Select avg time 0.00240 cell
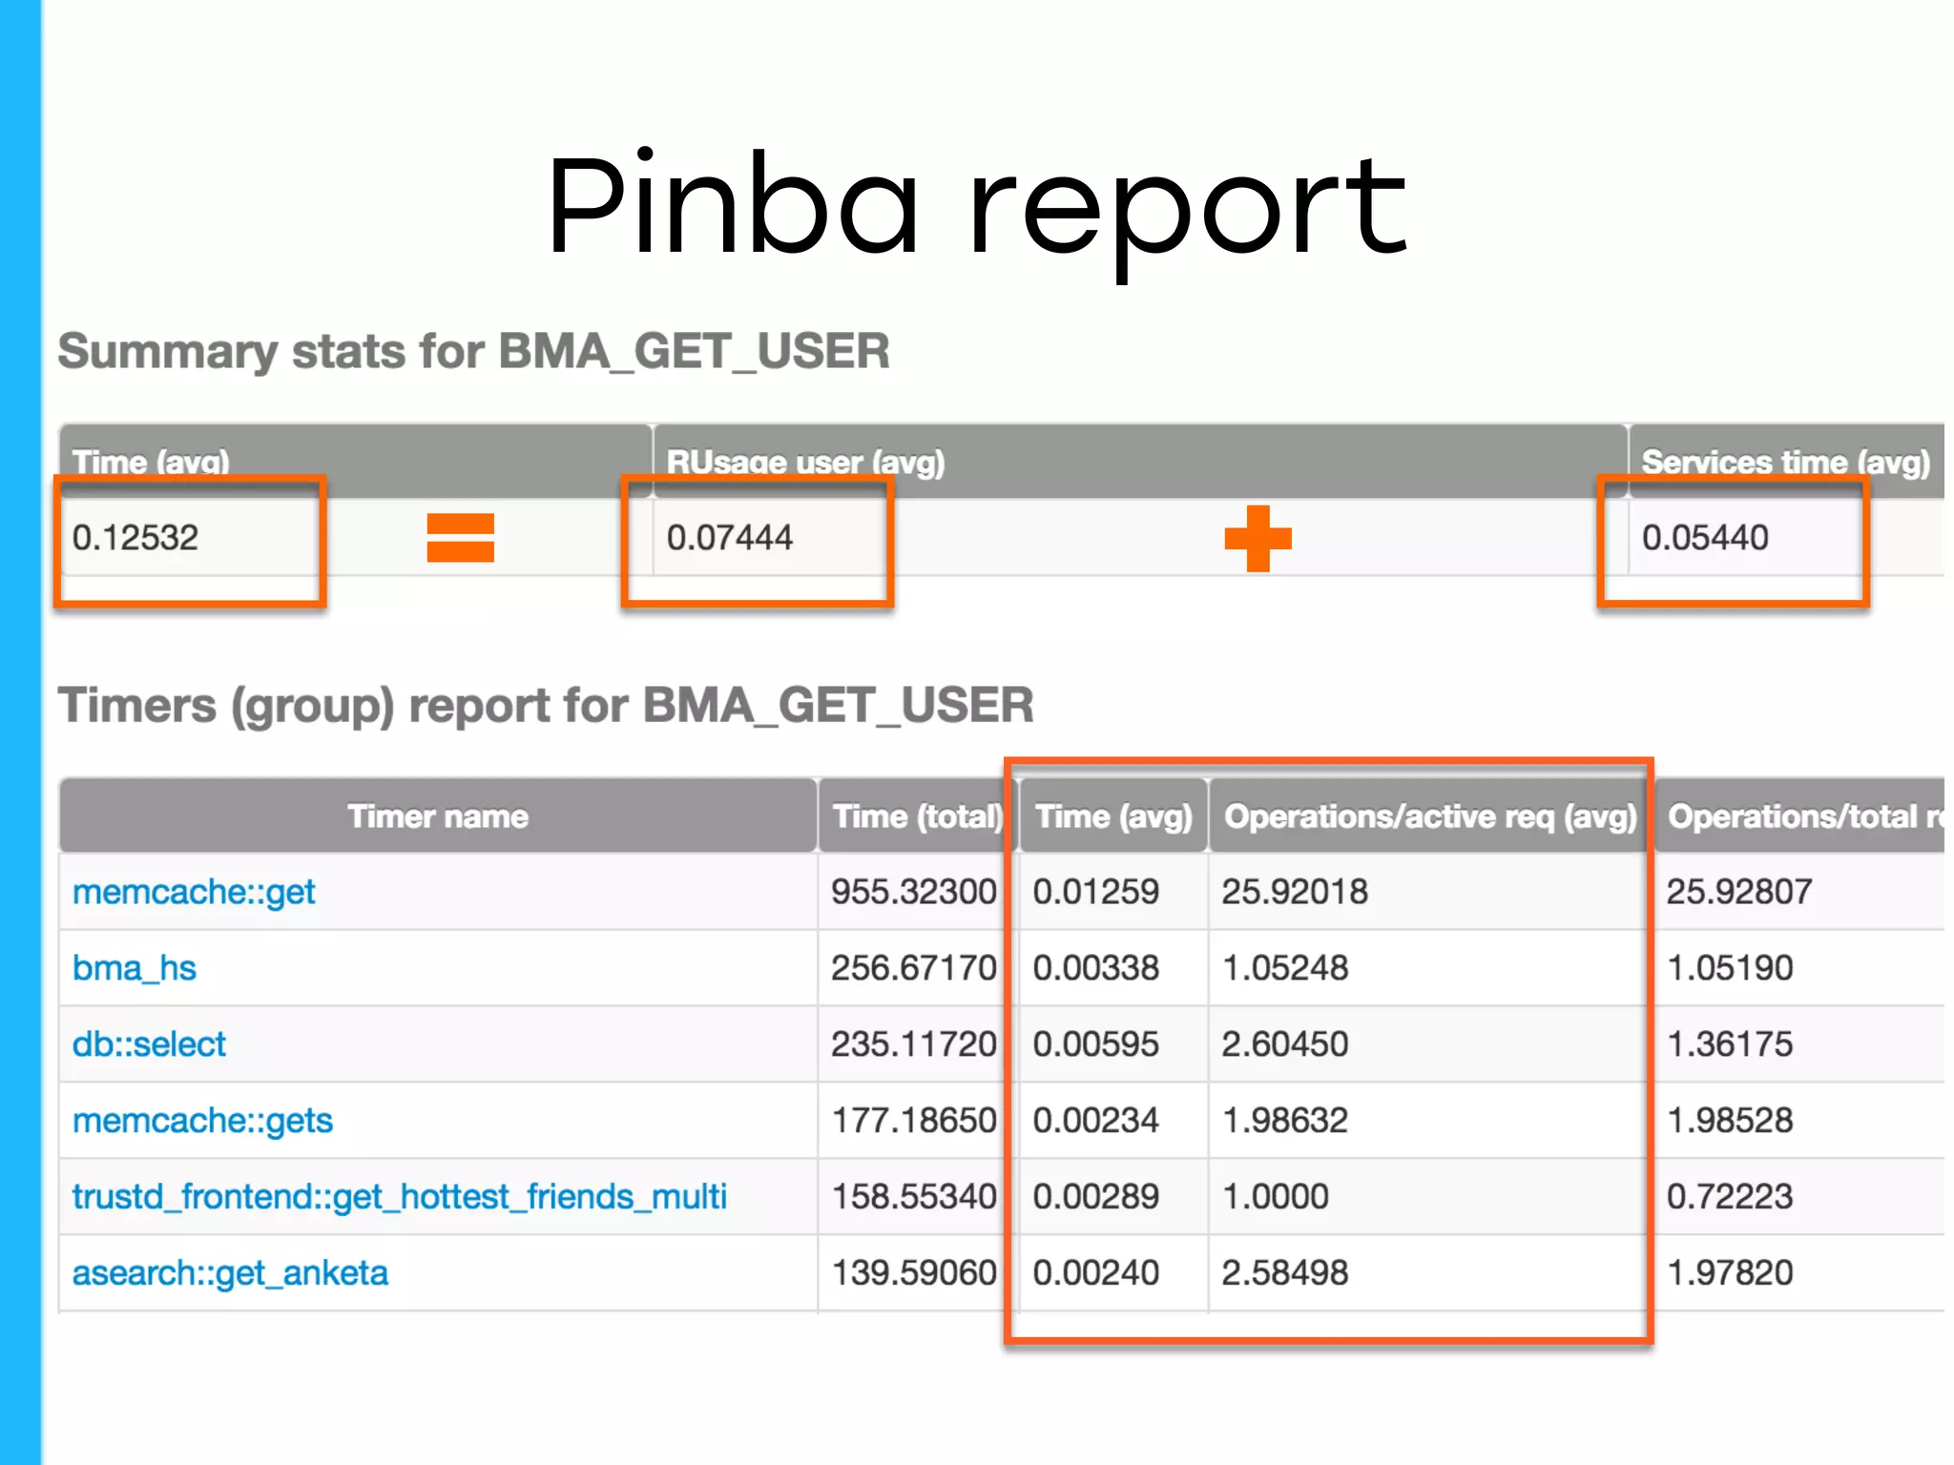 coord(1096,1273)
